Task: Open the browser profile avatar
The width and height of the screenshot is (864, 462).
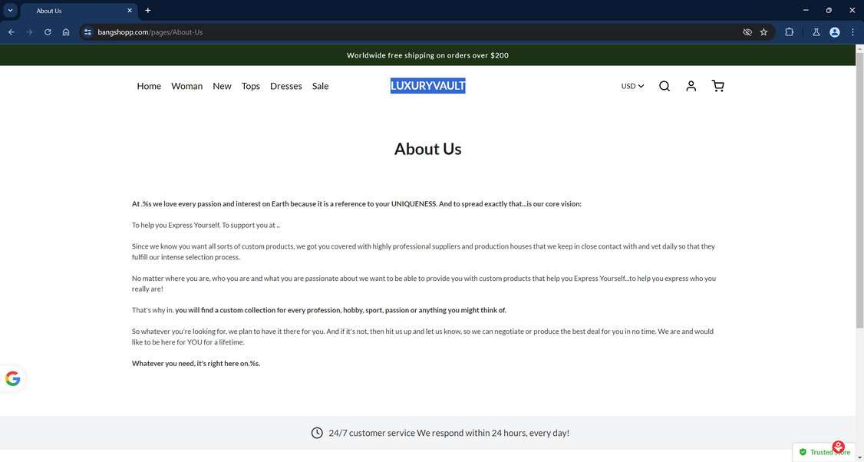Action: (x=834, y=32)
